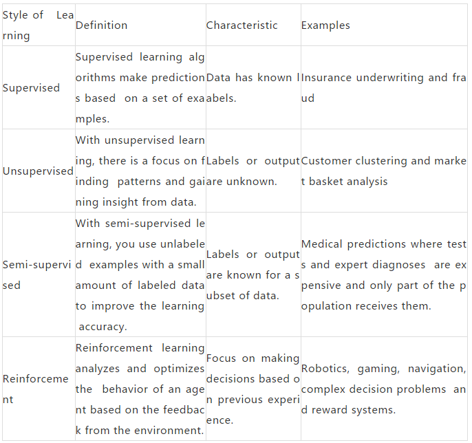Click the "Characteristic" column header

[242, 25]
